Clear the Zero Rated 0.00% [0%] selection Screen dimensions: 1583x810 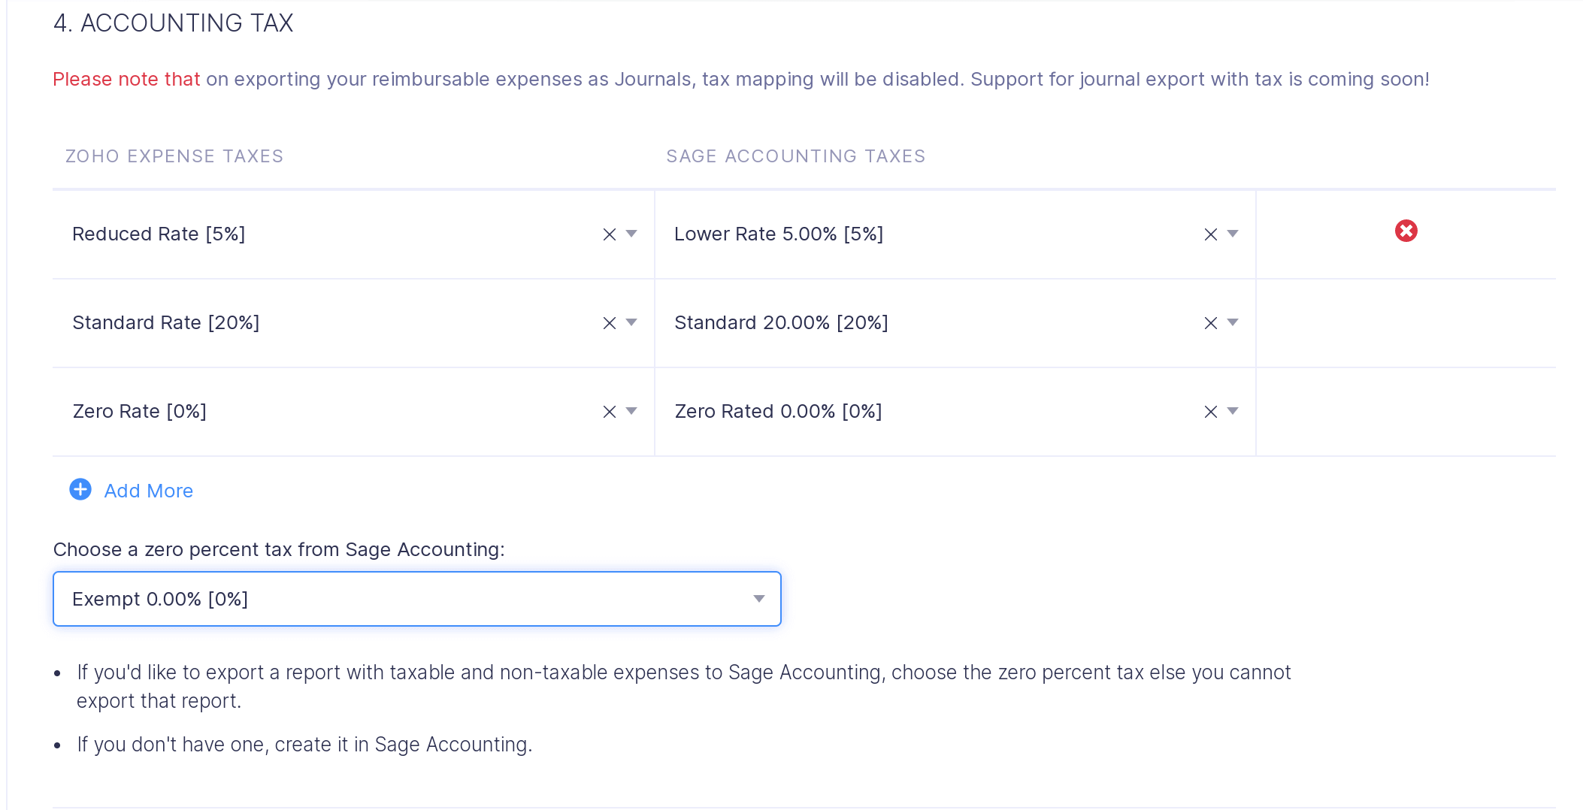coord(1210,411)
